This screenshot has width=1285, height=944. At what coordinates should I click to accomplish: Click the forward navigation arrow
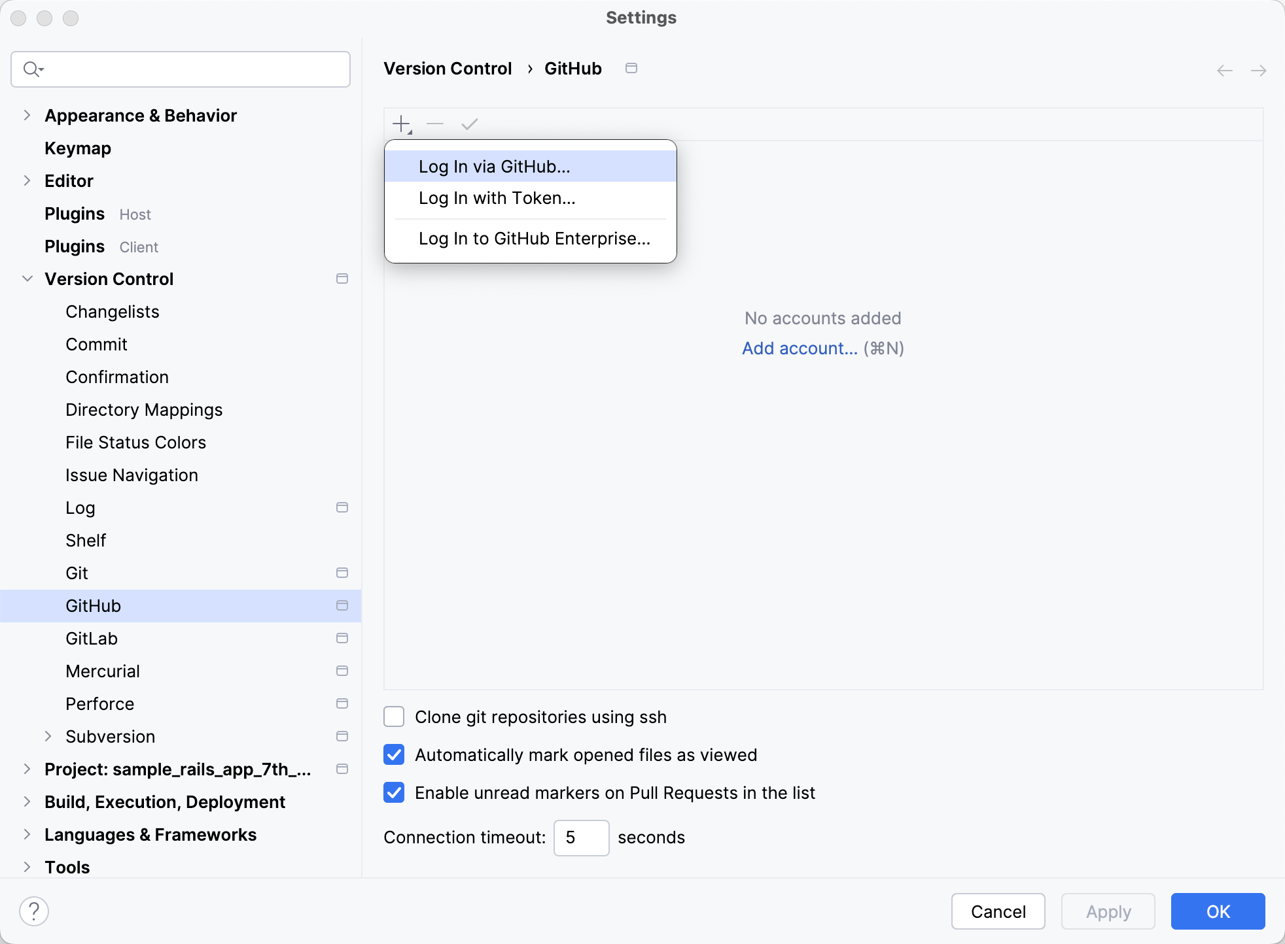(1258, 70)
